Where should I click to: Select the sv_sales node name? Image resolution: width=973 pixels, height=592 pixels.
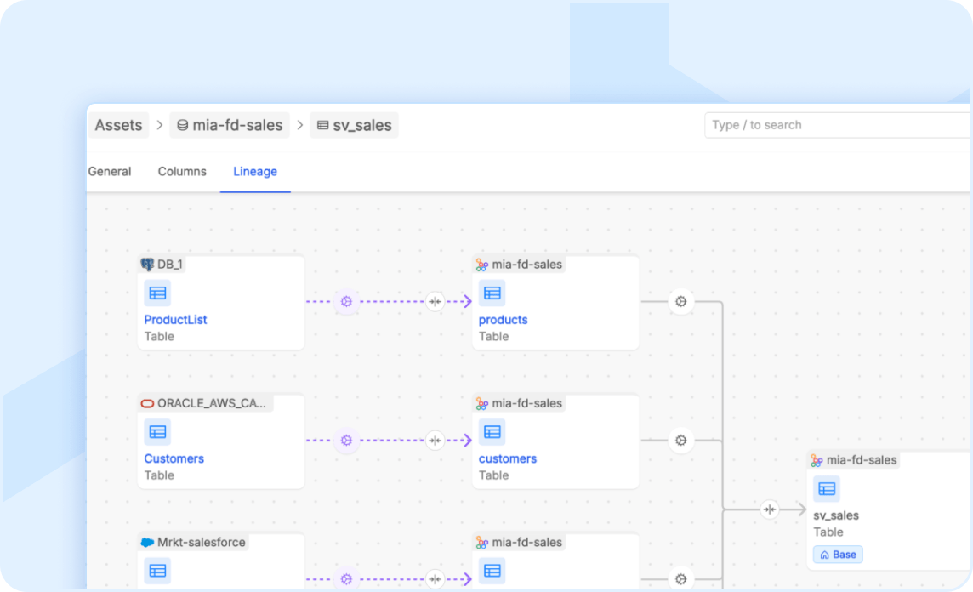[x=836, y=515]
